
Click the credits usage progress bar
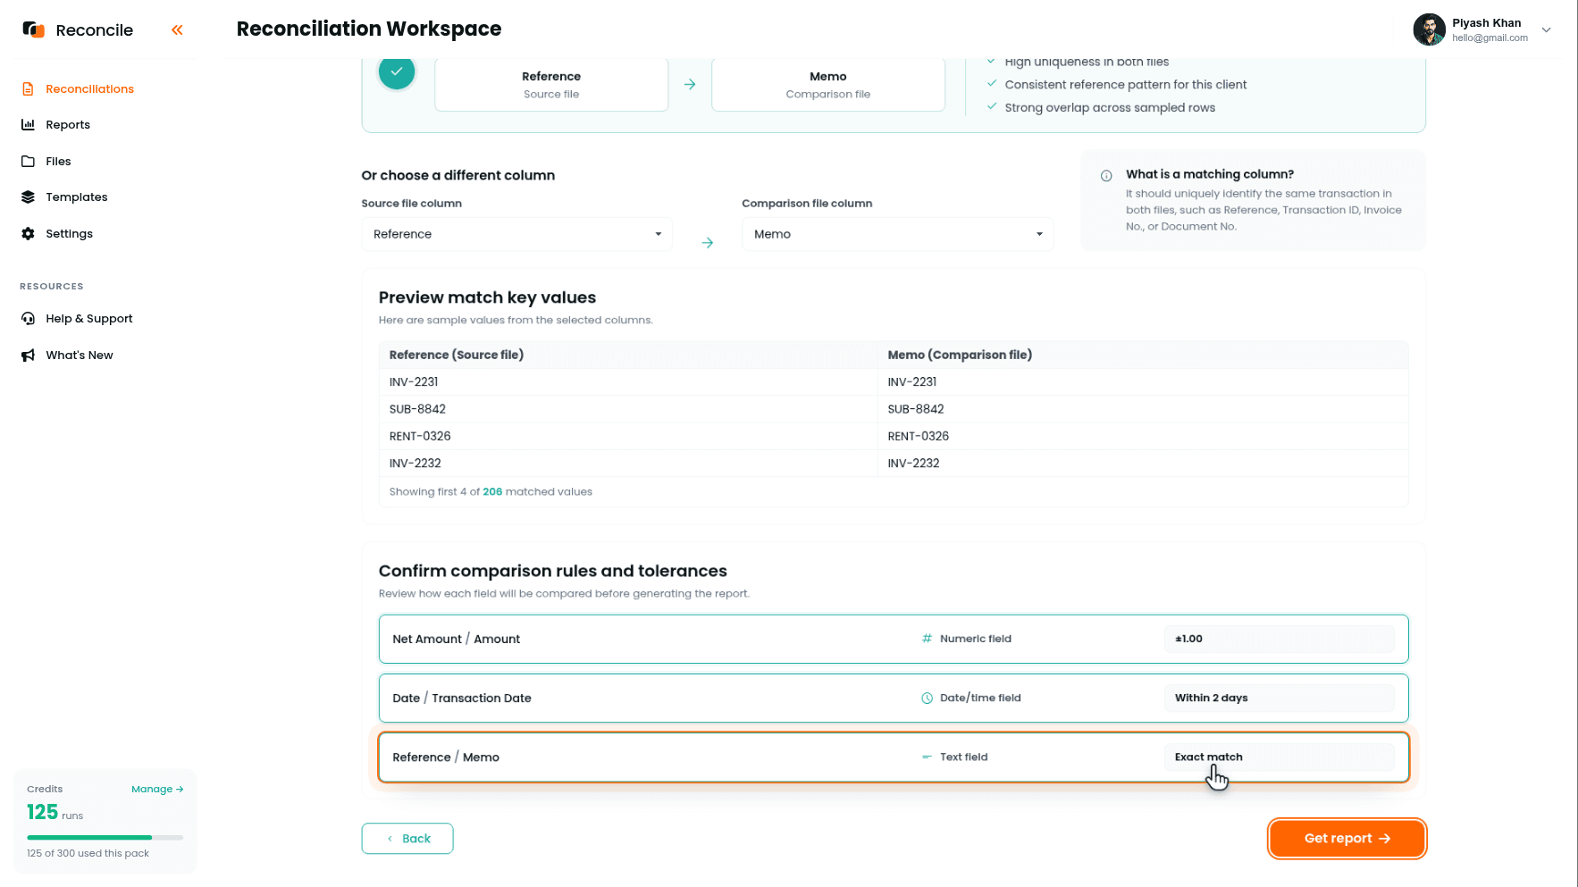105,838
